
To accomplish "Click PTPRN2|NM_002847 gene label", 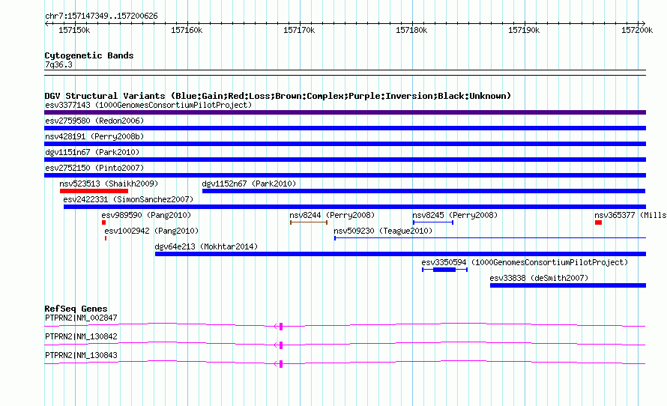I will click(81, 318).
